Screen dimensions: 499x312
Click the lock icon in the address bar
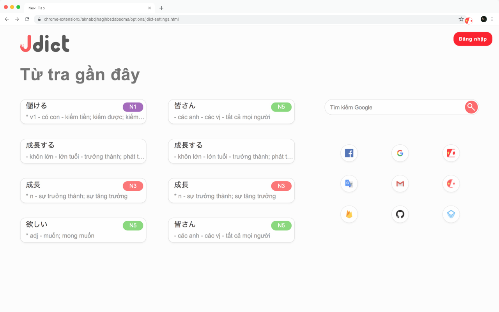click(x=39, y=19)
